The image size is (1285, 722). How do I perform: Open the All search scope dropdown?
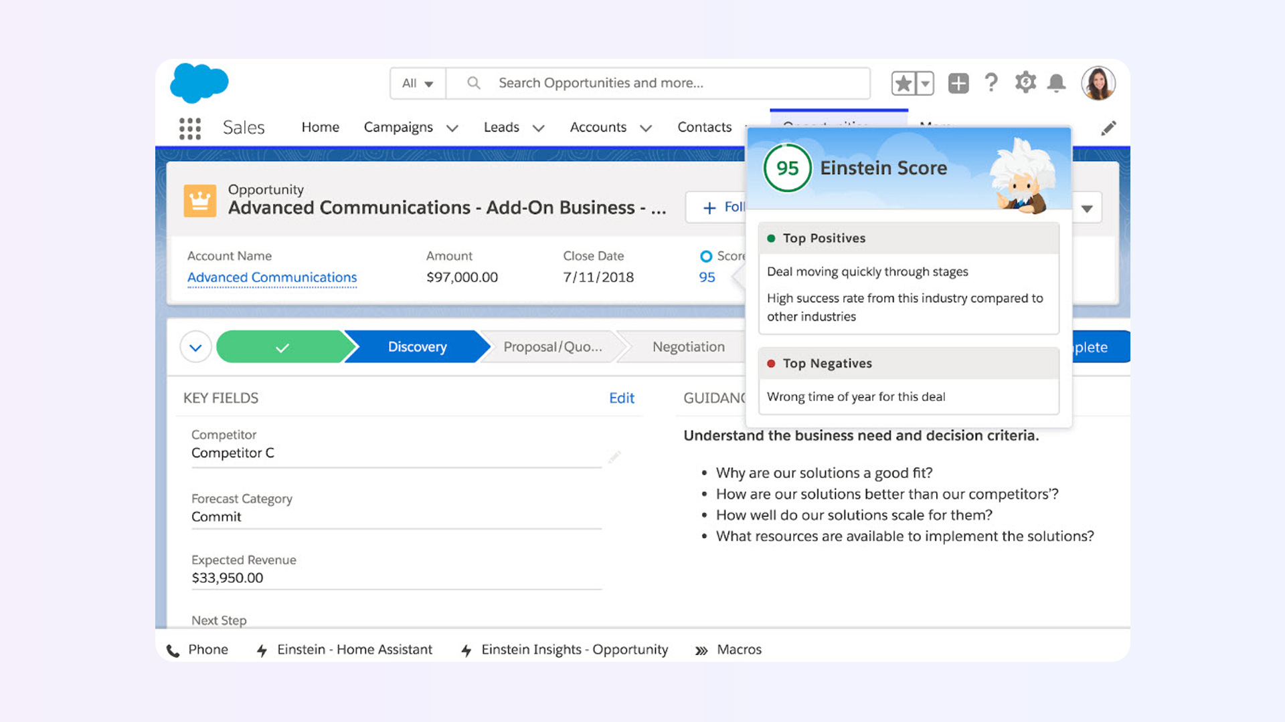(x=418, y=83)
